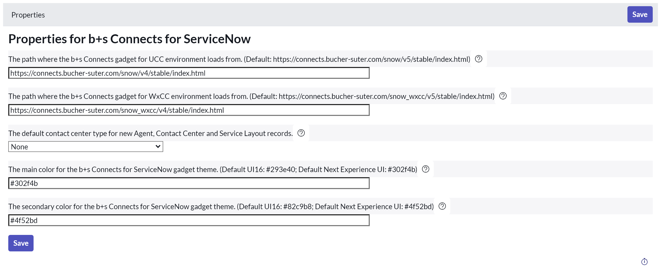Click the secondary color theme description label
This screenshot has width=661, height=272.
pyautogui.click(x=221, y=207)
